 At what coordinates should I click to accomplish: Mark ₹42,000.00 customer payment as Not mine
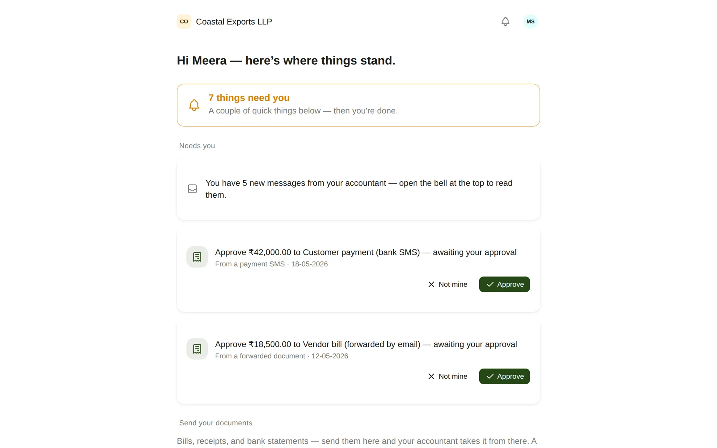pos(447,284)
